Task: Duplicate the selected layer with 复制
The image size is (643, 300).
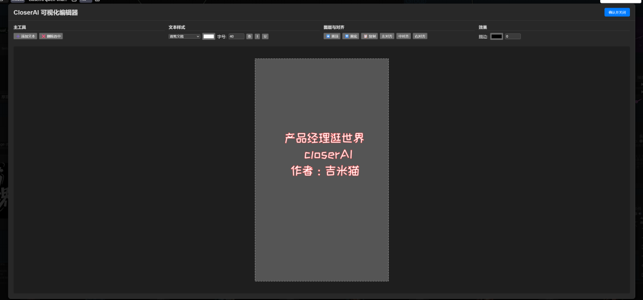Action: pos(370,36)
